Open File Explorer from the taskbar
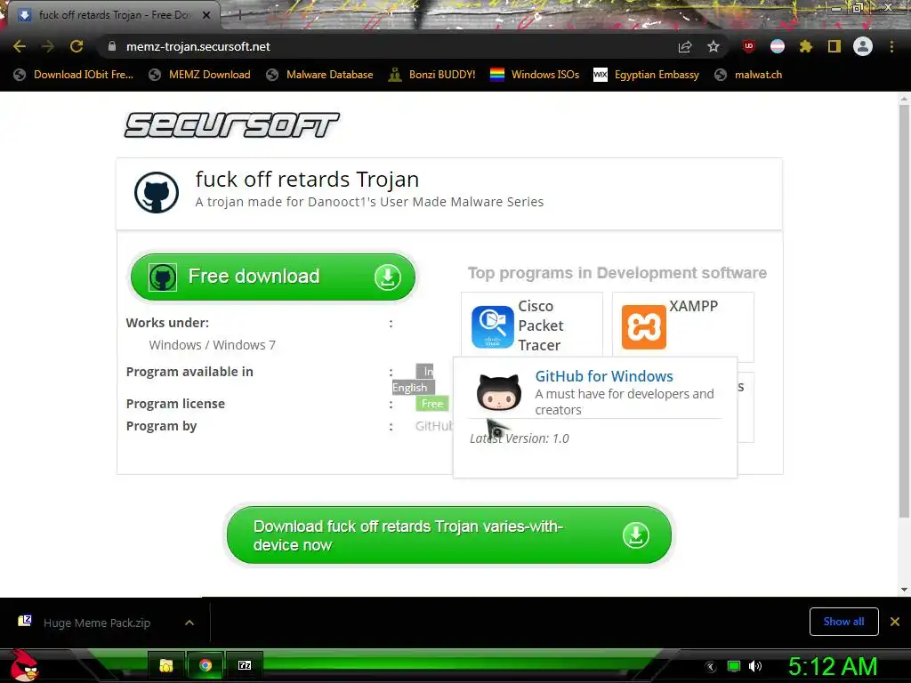The width and height of the screenshot is (911, 683). pos(166,665)
